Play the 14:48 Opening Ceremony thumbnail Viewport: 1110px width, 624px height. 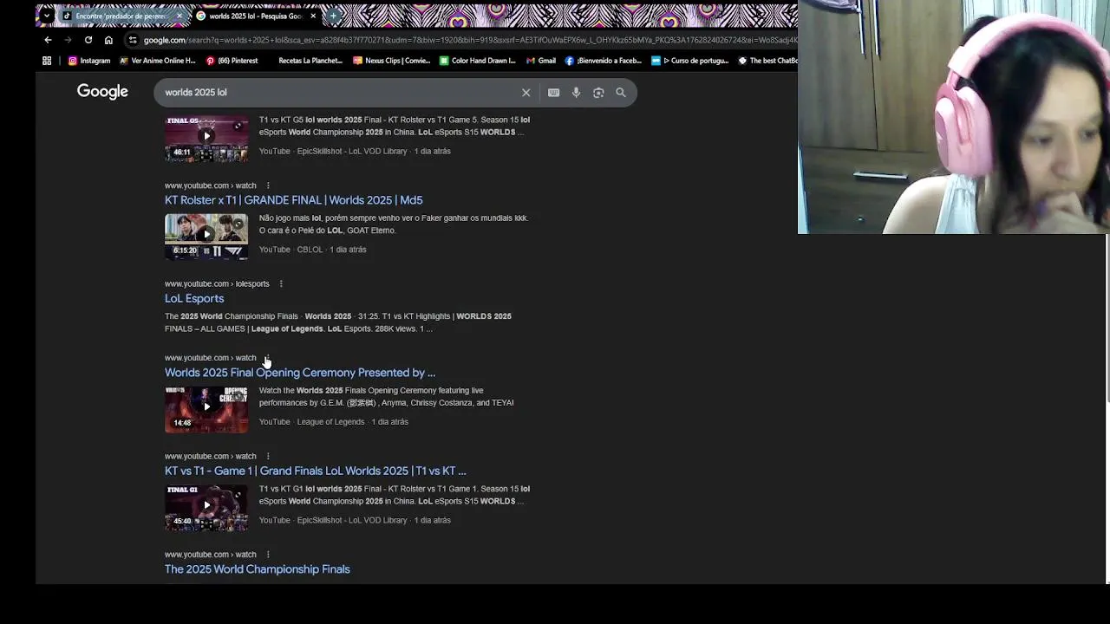coord(206,409)
